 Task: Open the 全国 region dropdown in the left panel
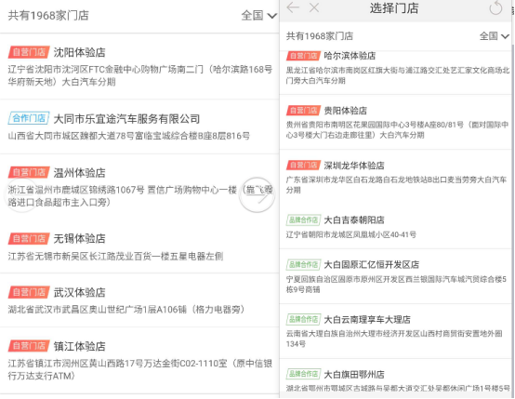(259, 16)
